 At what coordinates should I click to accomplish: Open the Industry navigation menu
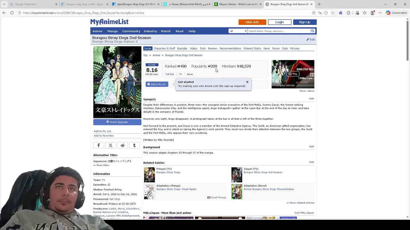[150, 31]
